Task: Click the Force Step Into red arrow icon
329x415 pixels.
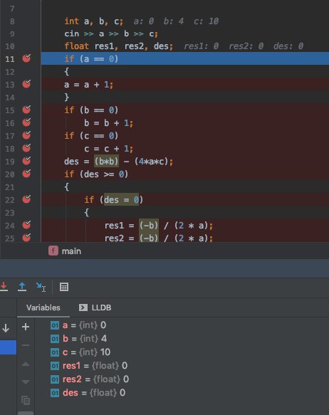Action: point(4,287)
